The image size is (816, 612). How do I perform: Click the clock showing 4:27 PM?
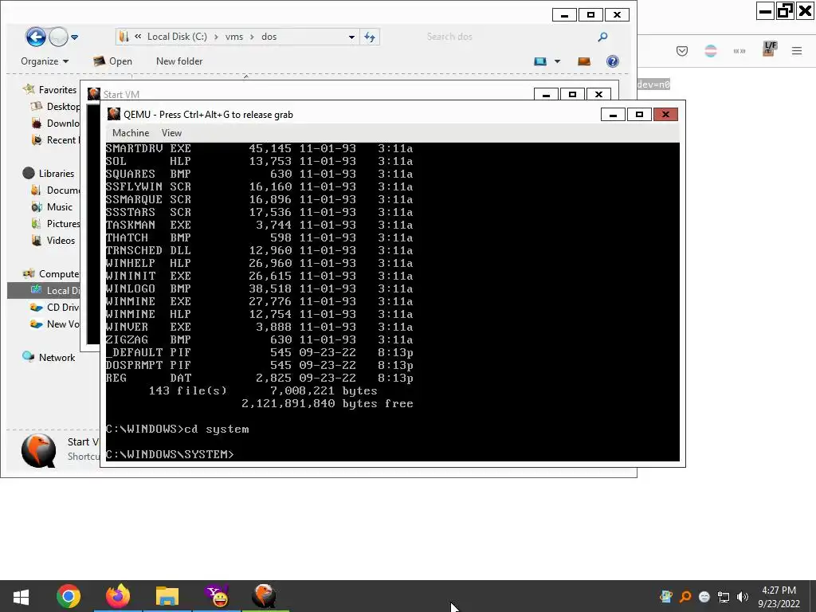click(779, 590)
